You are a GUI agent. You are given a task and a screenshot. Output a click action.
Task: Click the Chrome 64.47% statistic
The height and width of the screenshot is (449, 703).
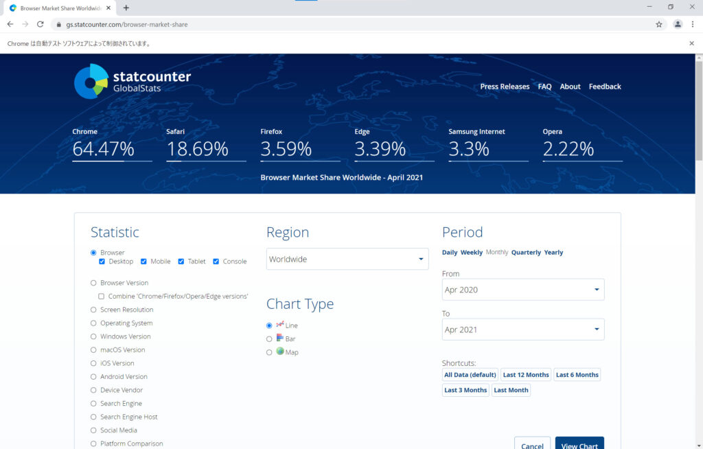tap(112, 144)
